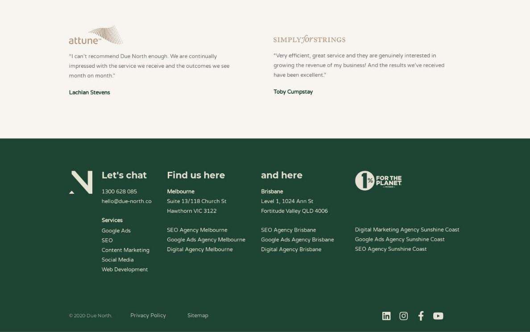Open Digital Marketing Agency Sunshine Coast link
The height and width of the screenshot is (332, 530).
click(x=407, y=229)
